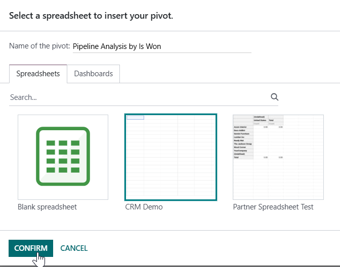
Task: Click the 'Partner Spreadsheet Test' caption
Action: coord(273,207)
